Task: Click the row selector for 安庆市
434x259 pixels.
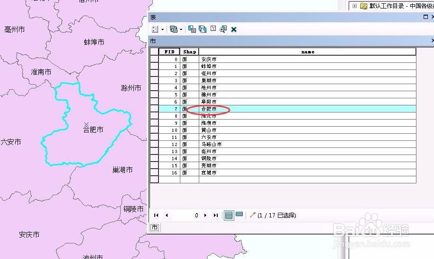Action: (x=154, y=59)
